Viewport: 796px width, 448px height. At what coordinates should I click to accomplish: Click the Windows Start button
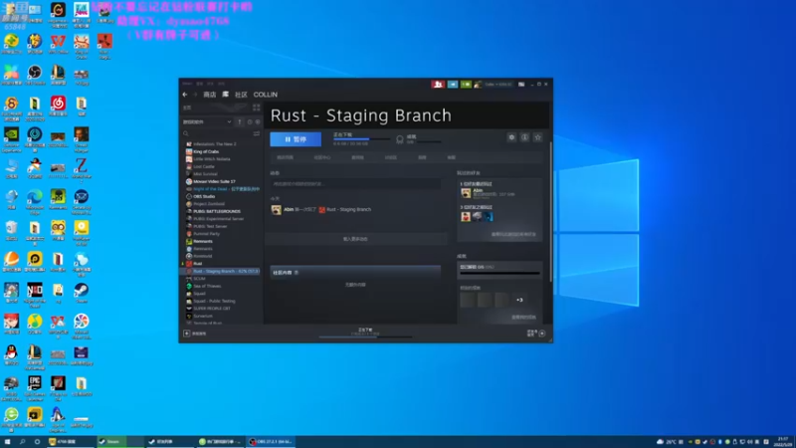(x=7, y=442)
